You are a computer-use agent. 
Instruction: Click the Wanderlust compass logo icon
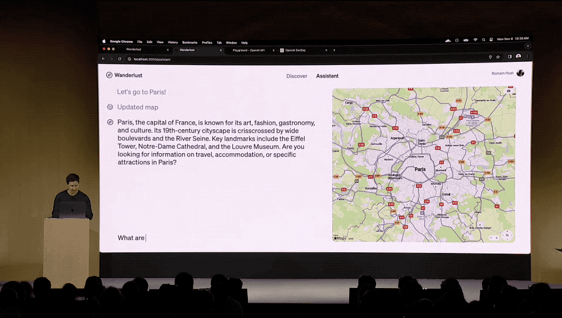[x=109, y=75]
